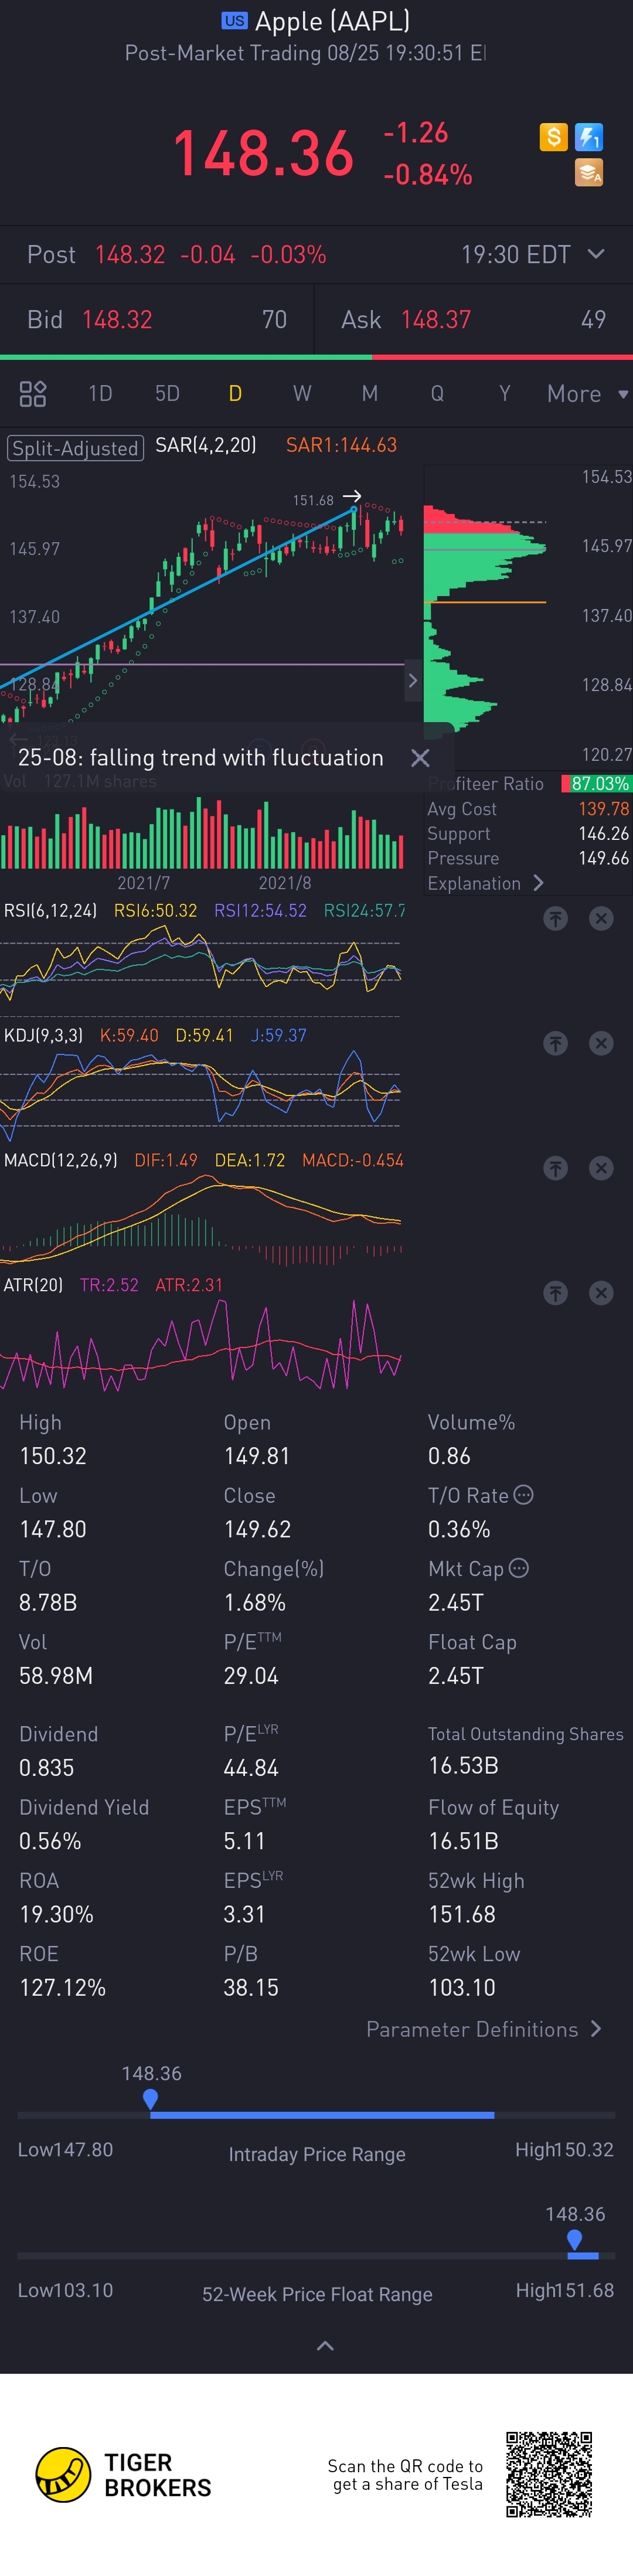Expand the post-market 19:30 EDT dropdown
This screenshot has width=633, height=2576.
click(x=596, y=254)
